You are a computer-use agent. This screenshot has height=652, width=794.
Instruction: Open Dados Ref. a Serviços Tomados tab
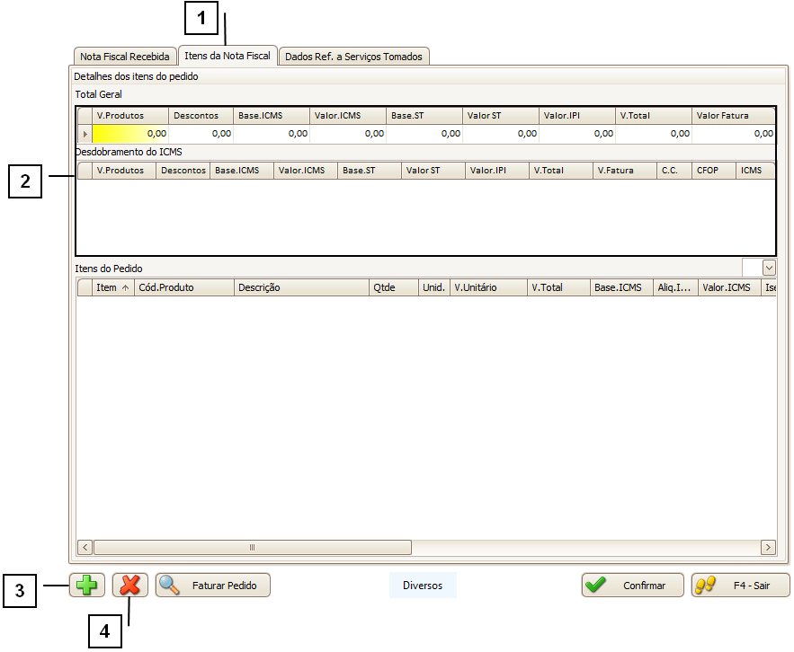(353, 57)
